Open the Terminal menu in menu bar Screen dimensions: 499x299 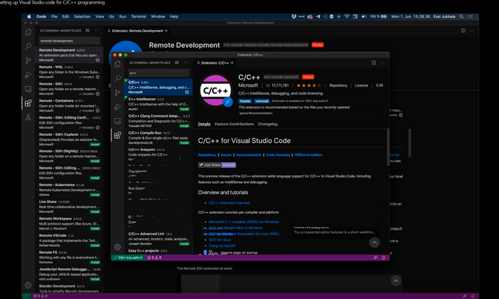click(138, 16)
